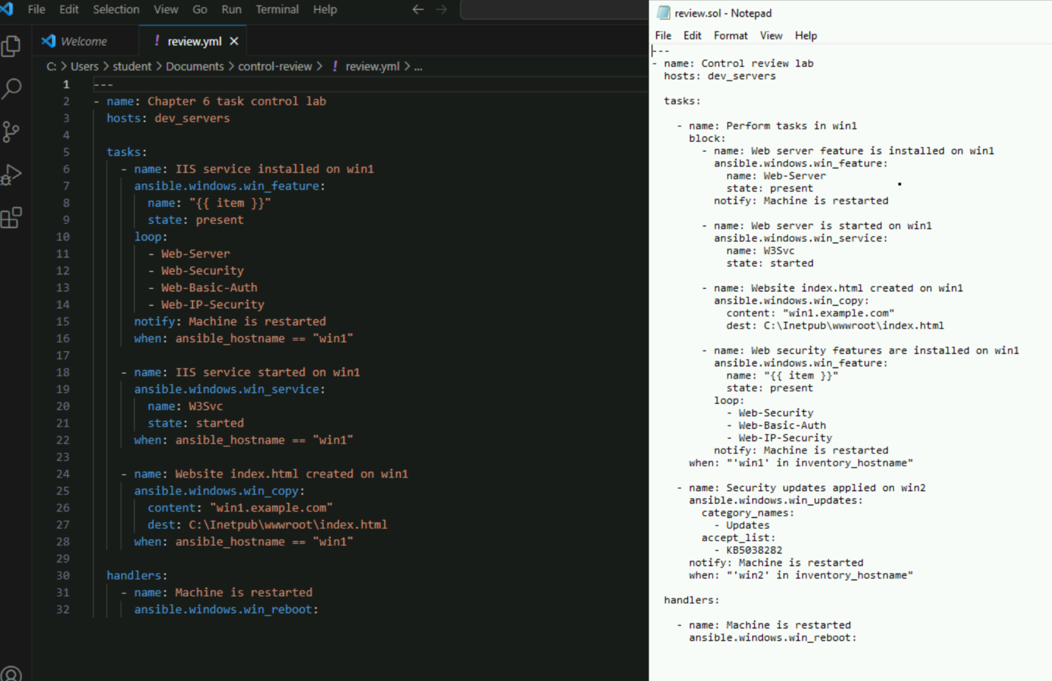Click the VS Code logo icon
The image size is (1052, 681).
point(7,9)
